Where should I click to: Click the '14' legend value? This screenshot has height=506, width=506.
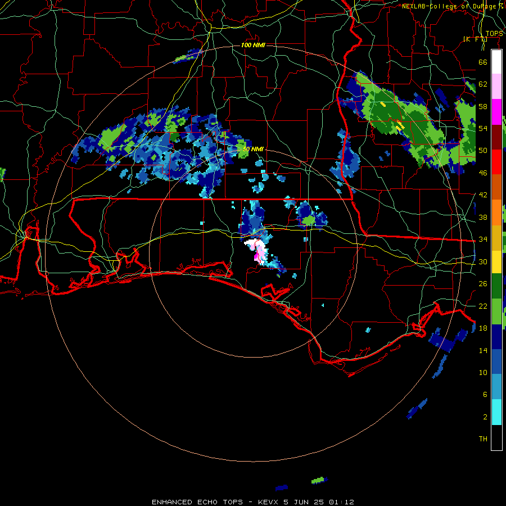[483, 350]
